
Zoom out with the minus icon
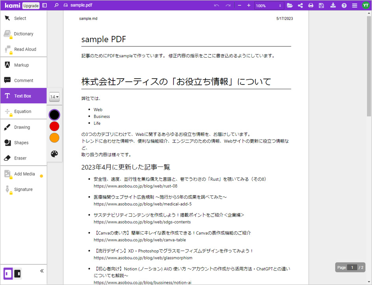coord(239,6)
